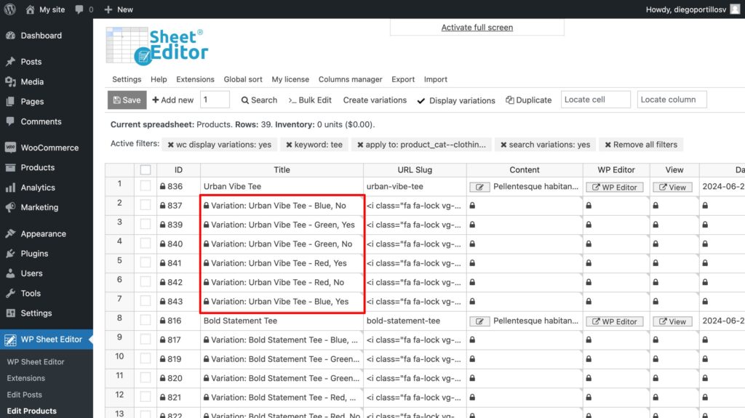The image size is (745, 418).
Task: Click the Settings sidebar icon
Action: pos(10,313)
